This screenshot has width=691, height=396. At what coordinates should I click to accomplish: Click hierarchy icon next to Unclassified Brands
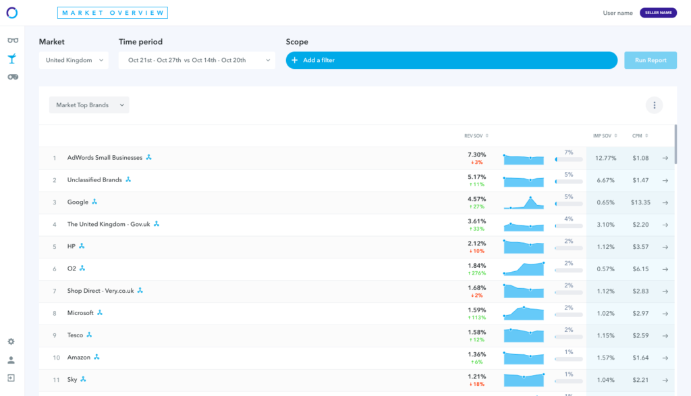pos(128,179)
